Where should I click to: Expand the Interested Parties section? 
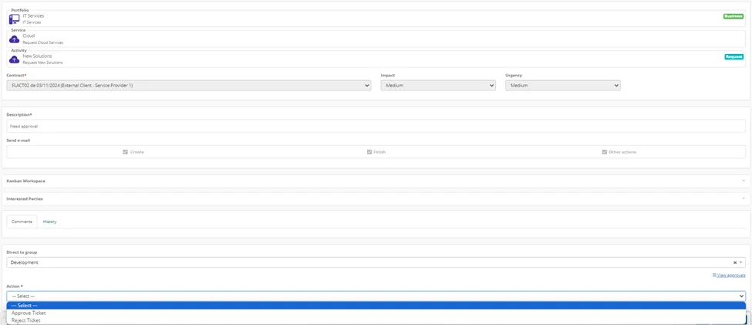pos(376,198)
